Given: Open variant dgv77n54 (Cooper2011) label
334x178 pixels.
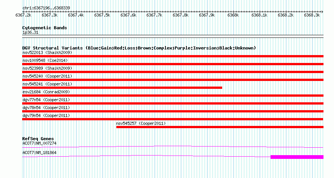Looking at the screenshot, I should click(x=46, y=100).
